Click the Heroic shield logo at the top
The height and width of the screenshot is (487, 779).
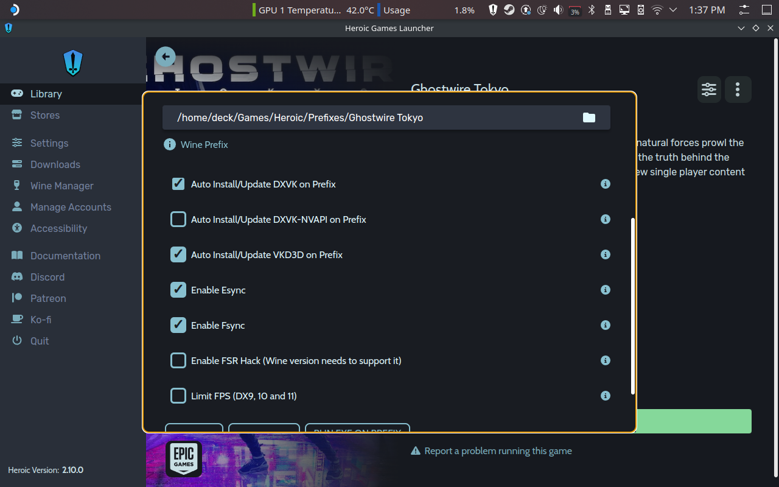coord(72,63)
